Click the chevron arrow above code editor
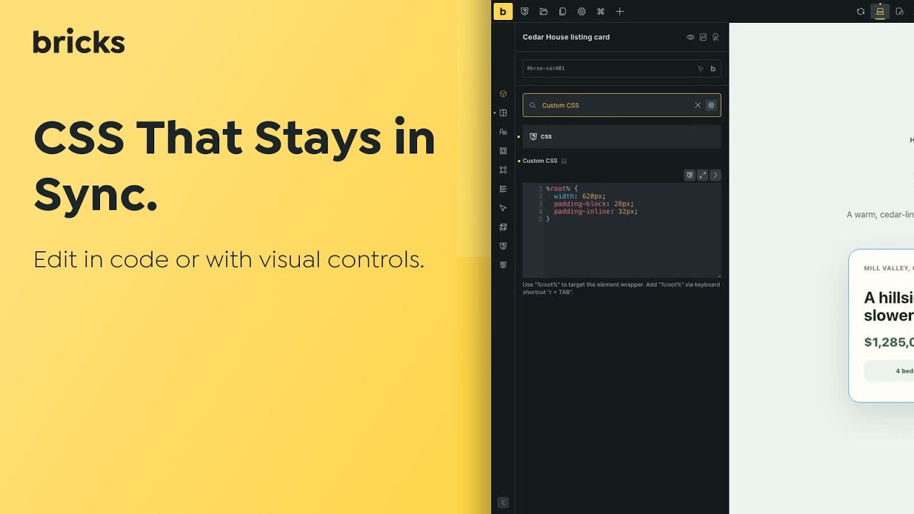The image size is (914, 514). click(x=715, y=175)
